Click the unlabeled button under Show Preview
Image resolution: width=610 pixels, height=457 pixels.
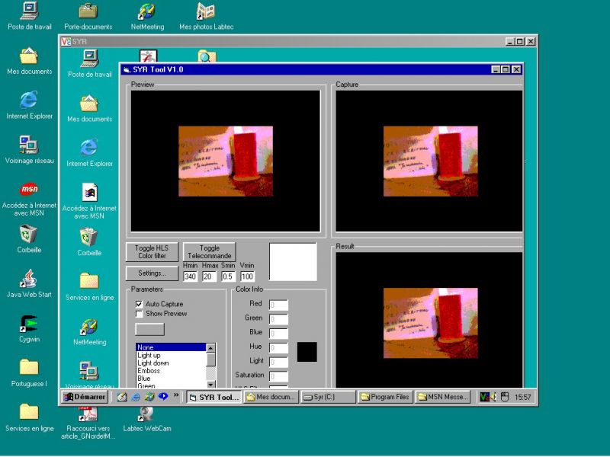click(x=149, y=329)
